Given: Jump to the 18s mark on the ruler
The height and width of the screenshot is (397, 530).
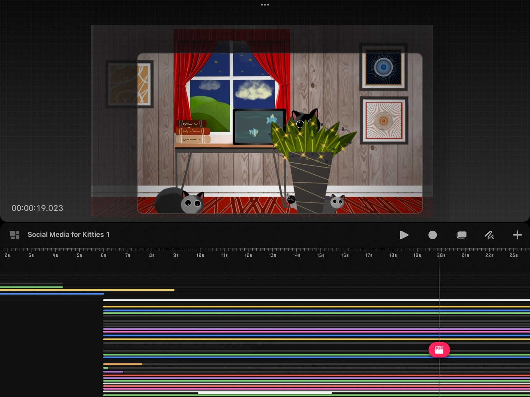Looking at the screenshot, I should coord(393,255).
